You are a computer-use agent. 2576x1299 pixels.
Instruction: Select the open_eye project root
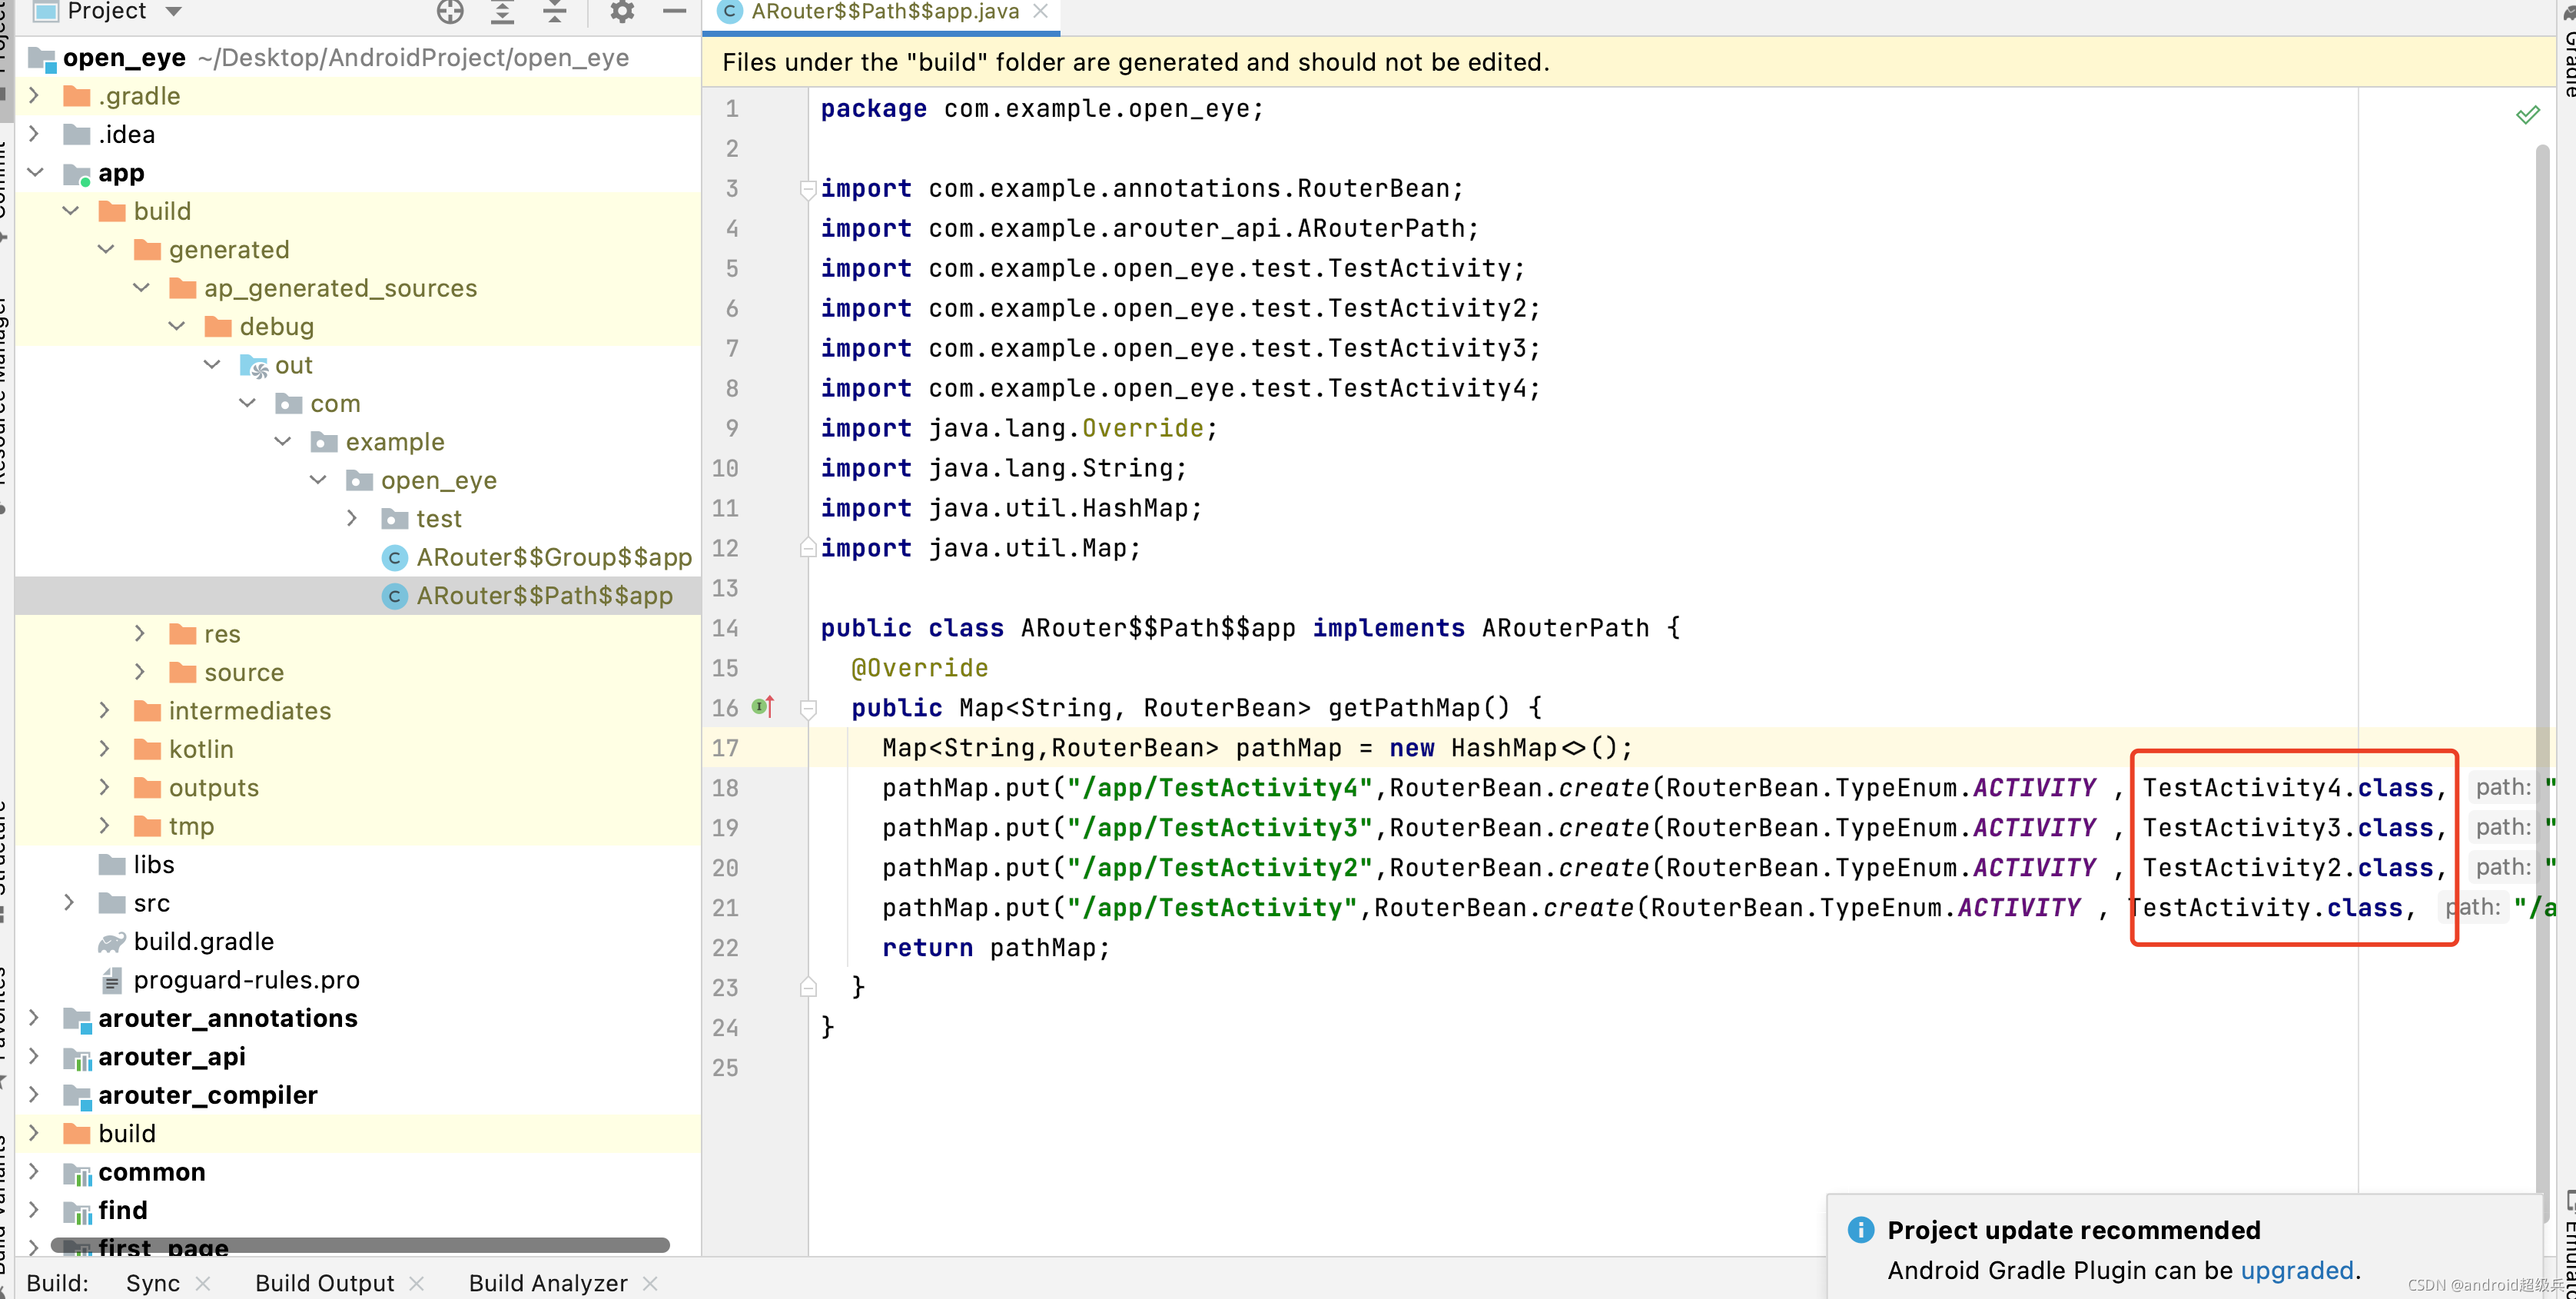click(x=124, y=58)
